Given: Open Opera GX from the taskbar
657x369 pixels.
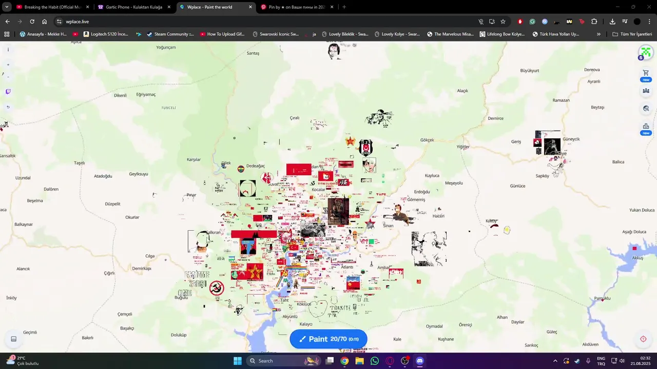Looking at the screenshot, I should (x=390, y=361).
